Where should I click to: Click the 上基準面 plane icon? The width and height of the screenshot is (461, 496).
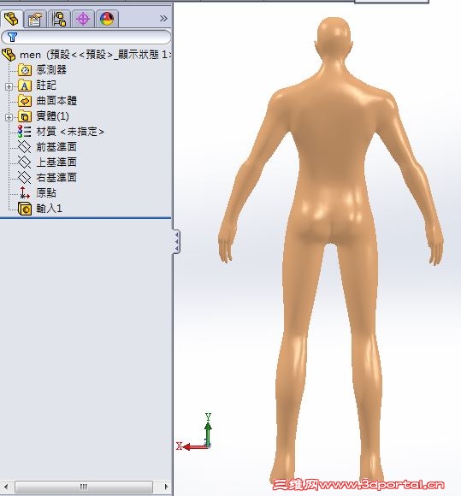pyautogui.click(x=24, y=162)
